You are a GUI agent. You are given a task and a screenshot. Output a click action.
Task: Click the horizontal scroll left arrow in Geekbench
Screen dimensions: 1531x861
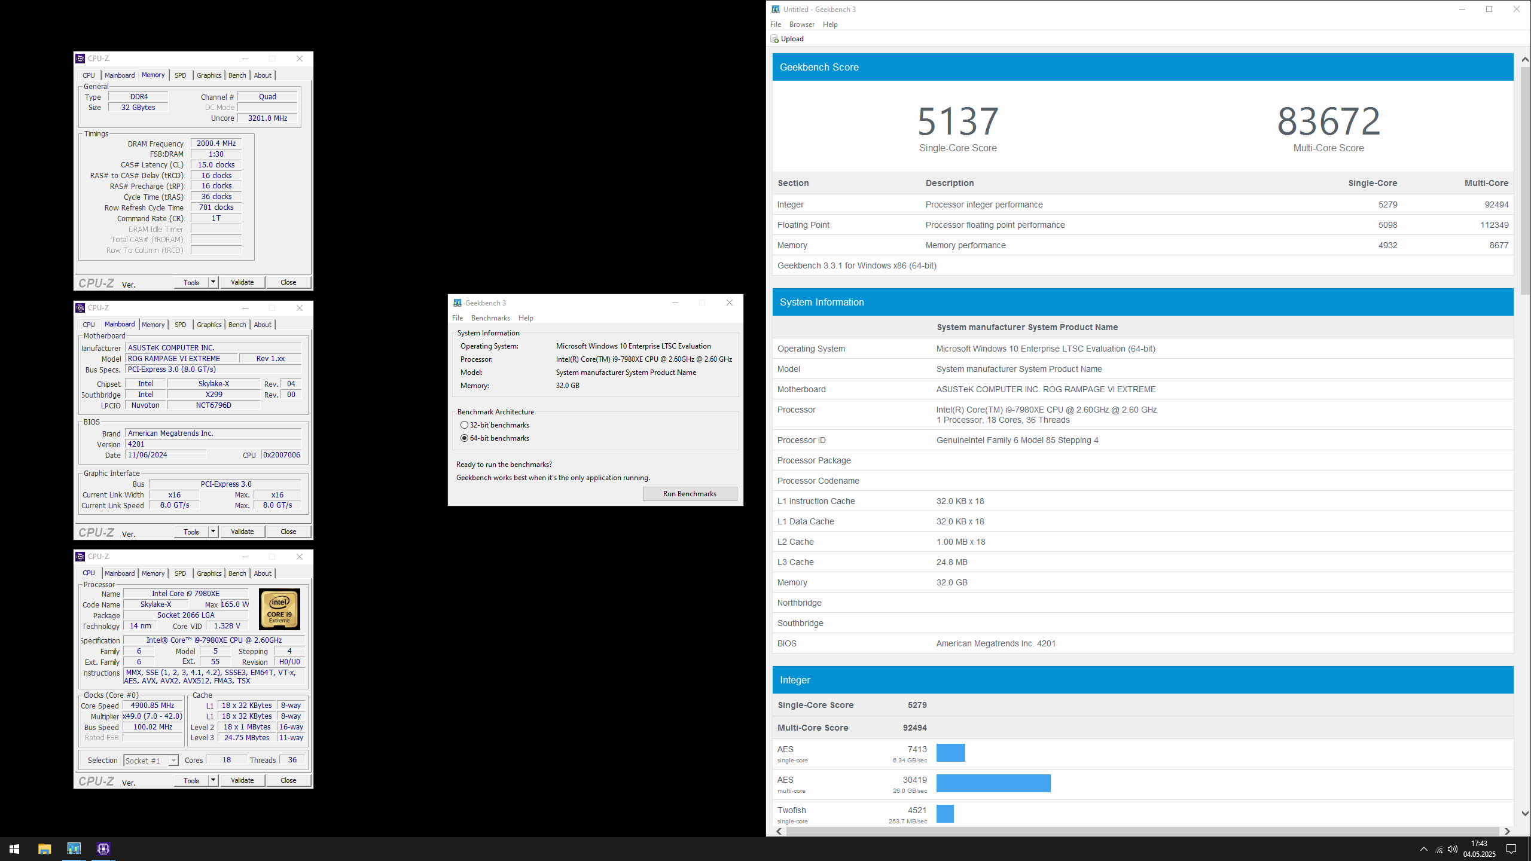pos(779,831)
